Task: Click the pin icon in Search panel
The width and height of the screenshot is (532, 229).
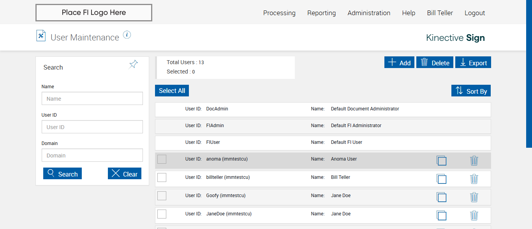Action: (x=134, y=65)
